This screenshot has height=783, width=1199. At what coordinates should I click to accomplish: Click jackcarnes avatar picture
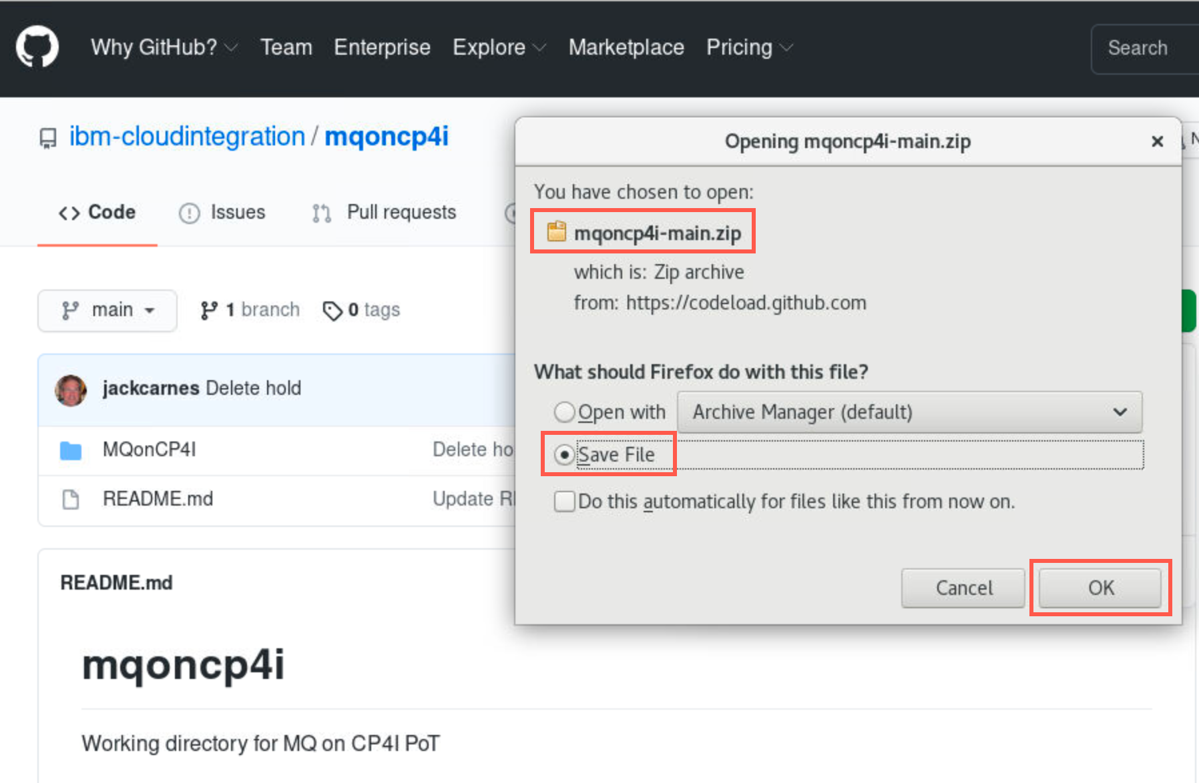(71, 390)
